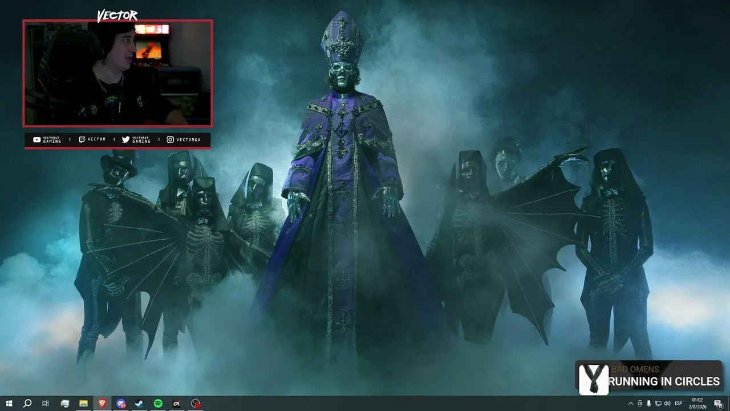
Task: Open the volume speaker tray icon
Action: (667, 404)
